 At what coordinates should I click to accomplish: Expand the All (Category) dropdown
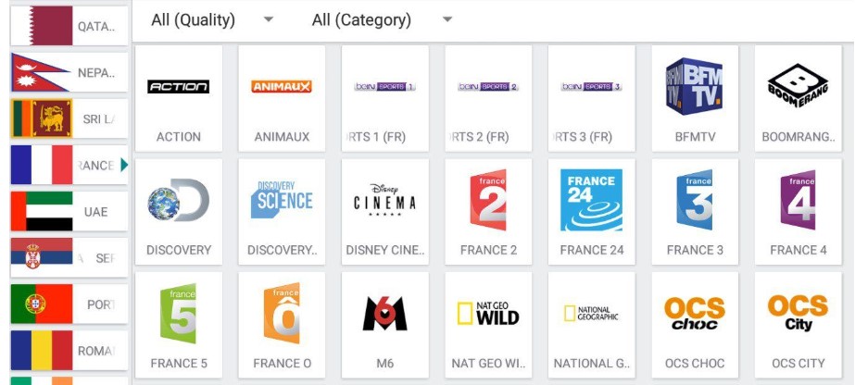click(383, 20)
